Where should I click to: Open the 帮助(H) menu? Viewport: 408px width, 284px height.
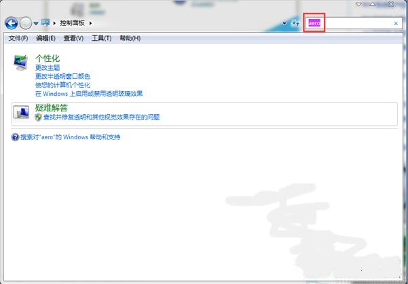130,38
